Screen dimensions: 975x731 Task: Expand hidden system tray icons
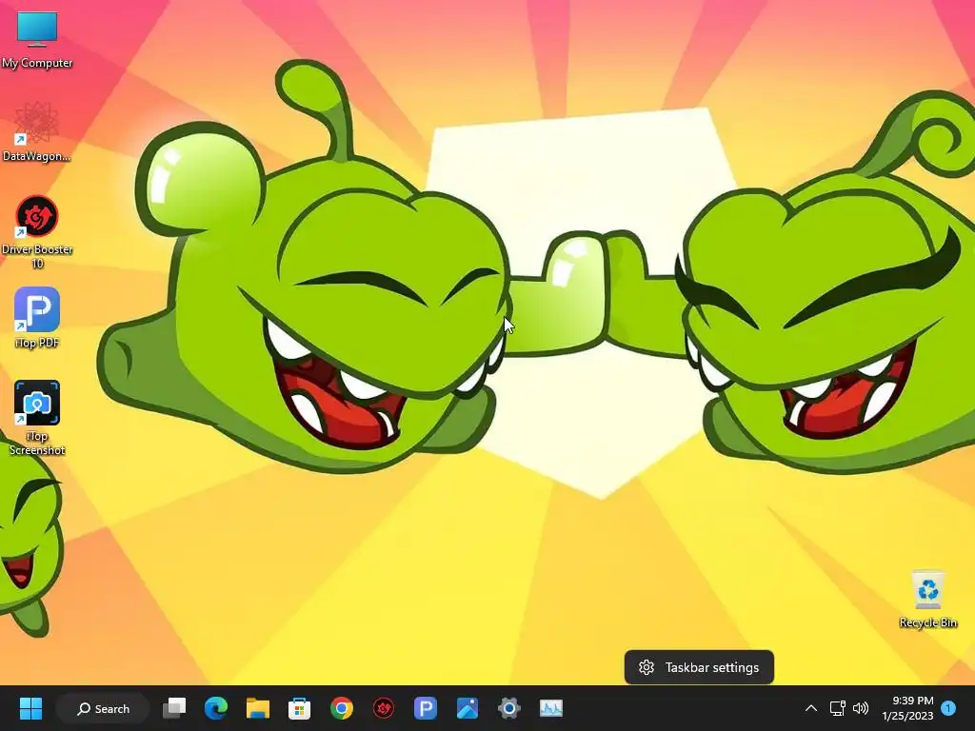[811, 708]
